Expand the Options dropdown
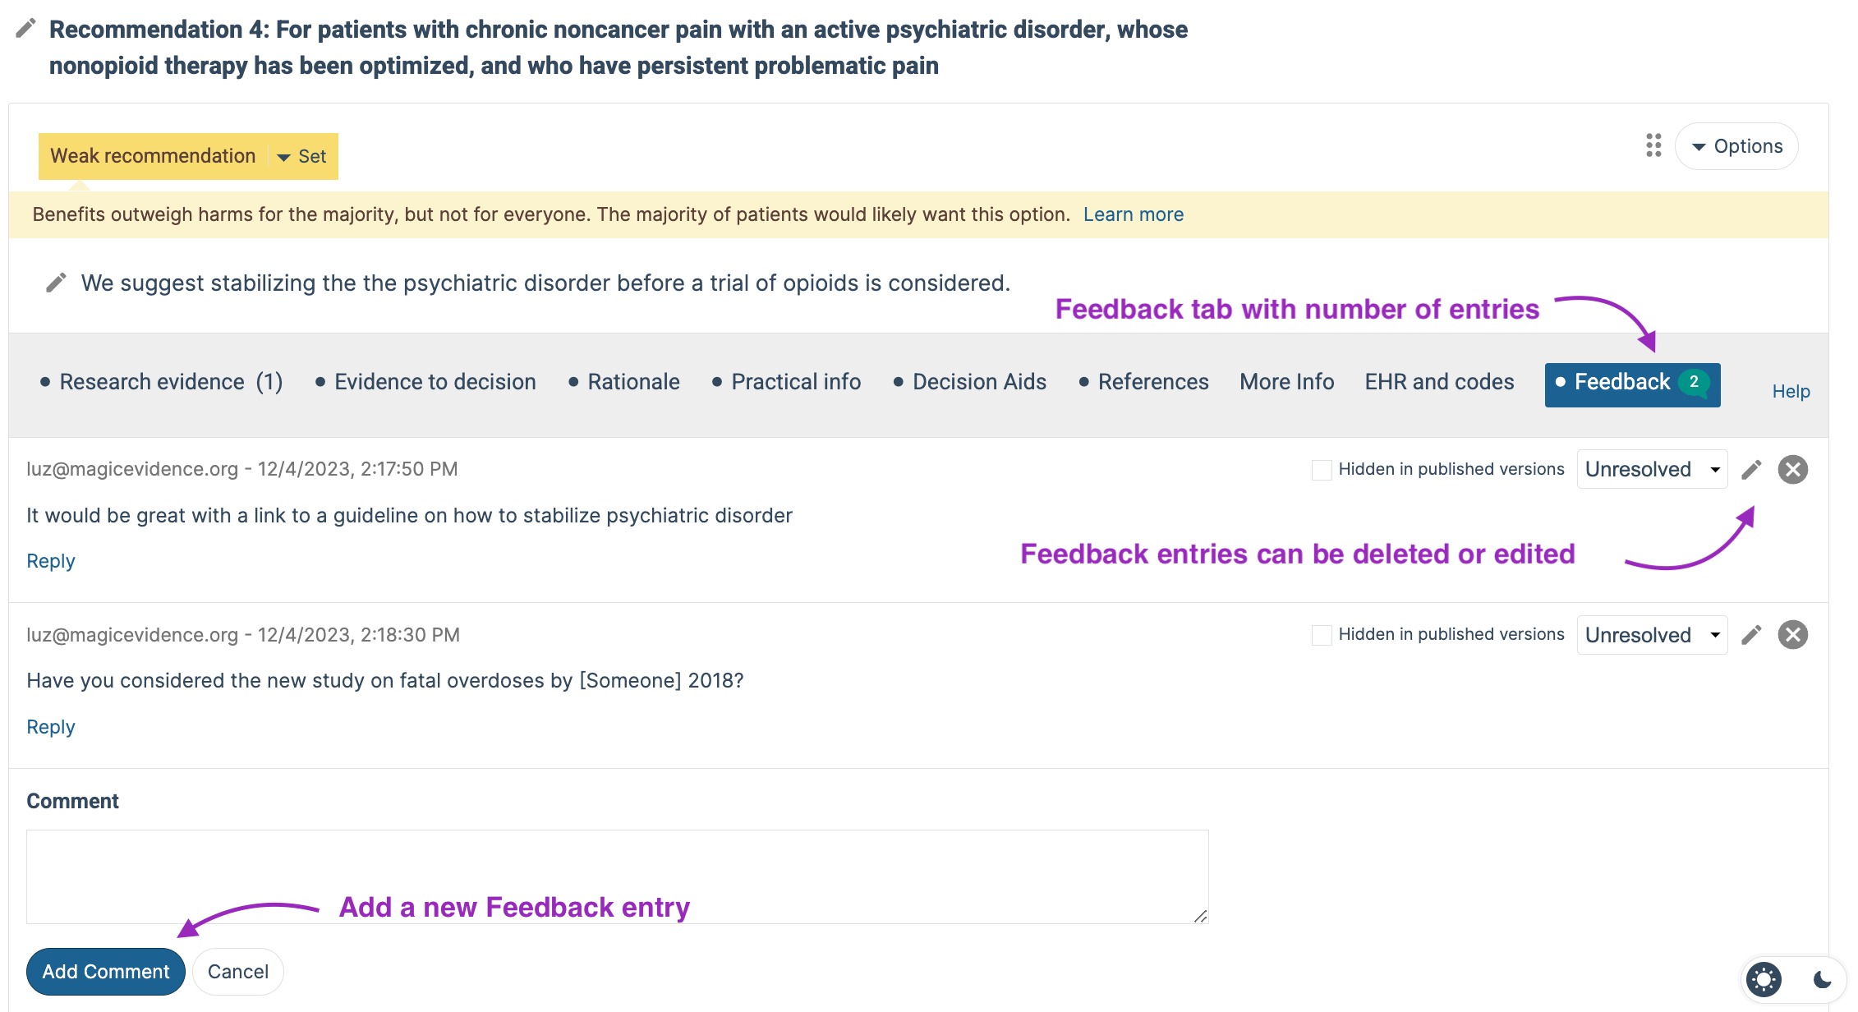Viewport: 1858px width, 1012px height. coord(1736,146)
